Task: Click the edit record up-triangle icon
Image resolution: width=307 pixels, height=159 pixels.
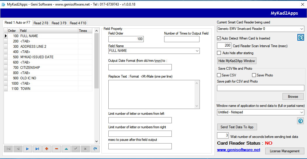Action: point(66,149)
